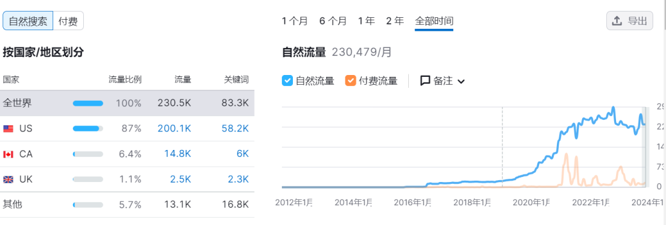This screenshot has width=666, height=225.
Task: Click the US 87% traffic share bar
Action: click(x=88, y=128)
